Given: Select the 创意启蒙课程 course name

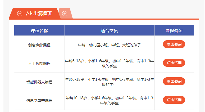Looking at the screenshot, I should (39, 45).
